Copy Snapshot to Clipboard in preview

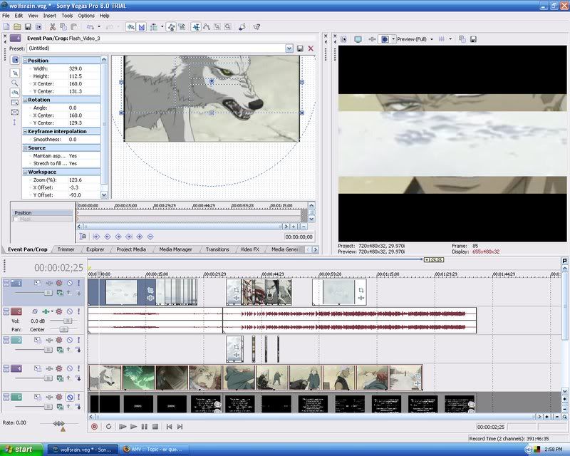click(x=462, y=39)
